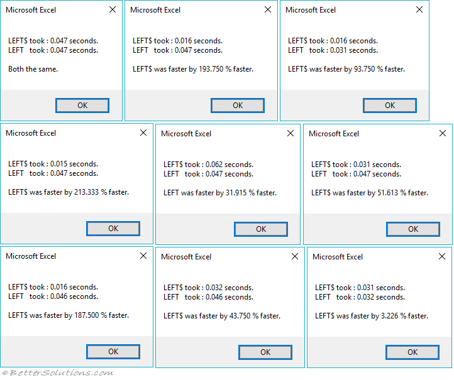Click OK in the 193.750 % faster dialog
454x380 pixels.
click(x=238, y=106)
